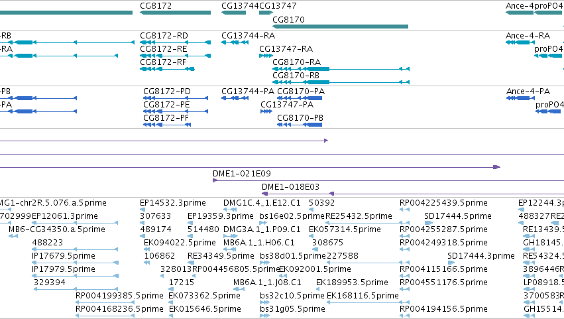The width and height of the screenshot is (564, 319).
Task: Select feature 514480
Action: [x=190, y=236]
